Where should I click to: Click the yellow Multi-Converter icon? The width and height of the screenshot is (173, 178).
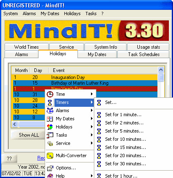tap(50, 155)
